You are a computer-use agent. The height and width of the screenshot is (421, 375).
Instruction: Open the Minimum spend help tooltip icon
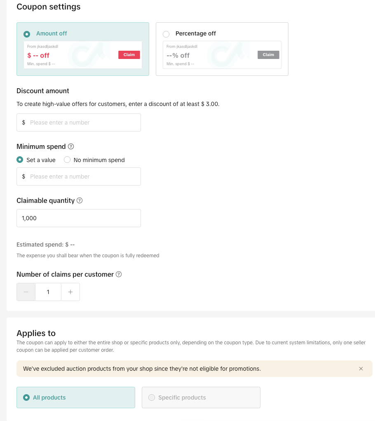pos(71,146)
